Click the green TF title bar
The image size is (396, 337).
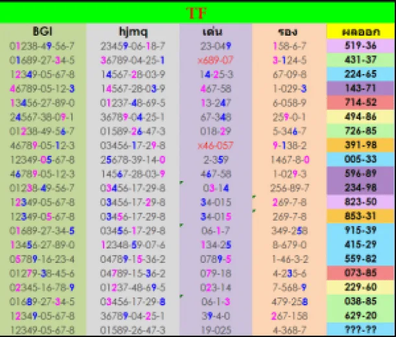[x=198, y=12]
